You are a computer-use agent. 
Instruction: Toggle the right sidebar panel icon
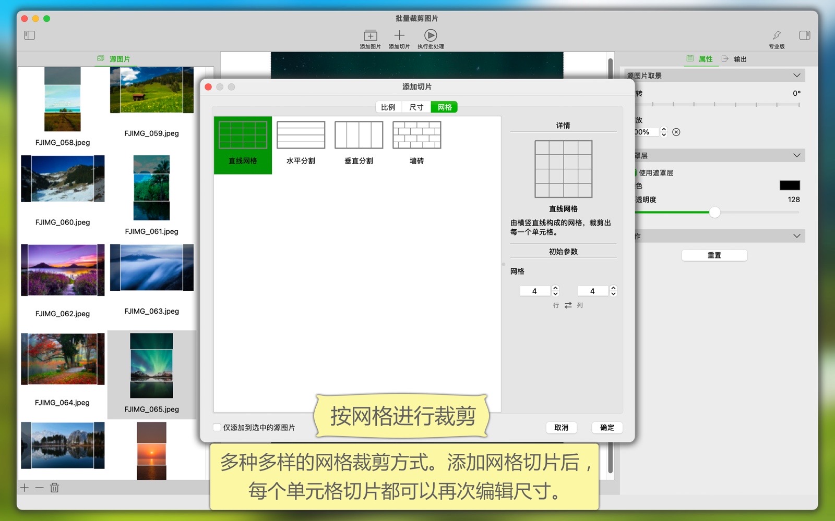[x=804, y=35]
